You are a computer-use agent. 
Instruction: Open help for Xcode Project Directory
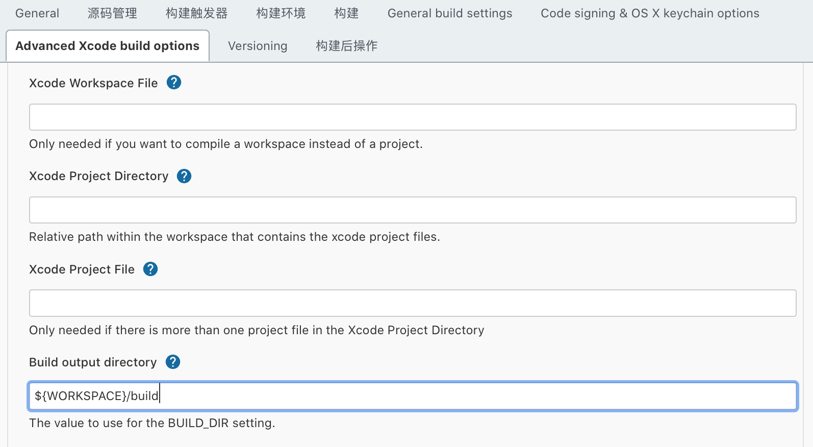click(184, 176)
